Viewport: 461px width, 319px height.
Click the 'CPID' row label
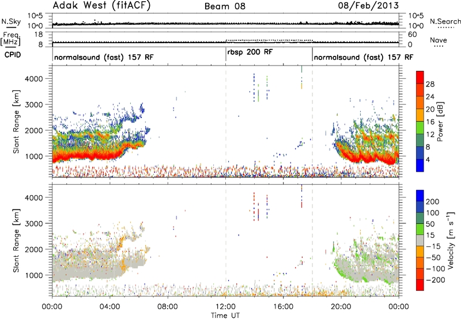(x=13, y=55)
